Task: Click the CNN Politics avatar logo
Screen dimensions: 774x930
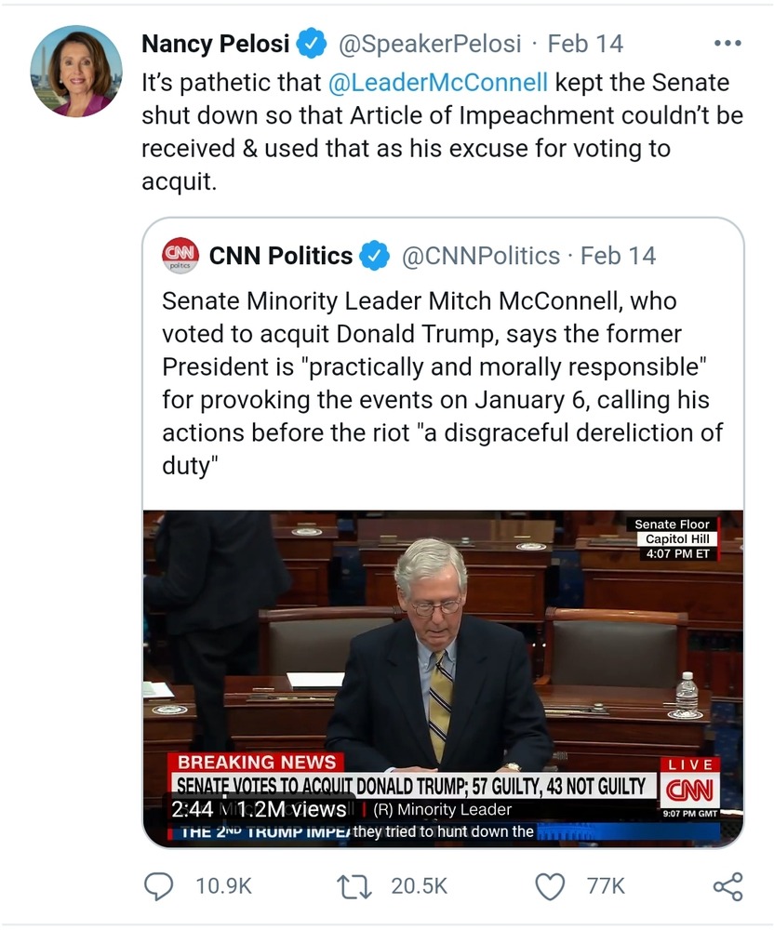Action: click(180, 256)
